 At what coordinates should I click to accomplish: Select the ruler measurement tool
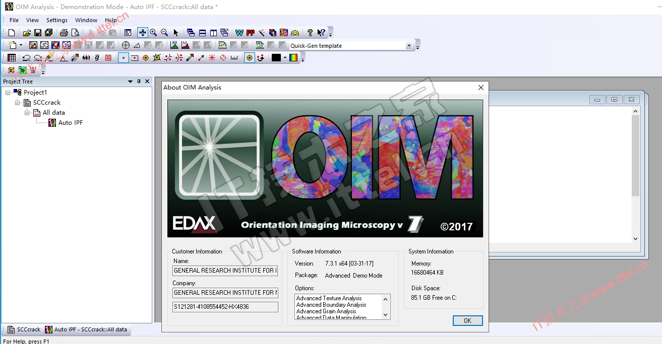point(234,58)
